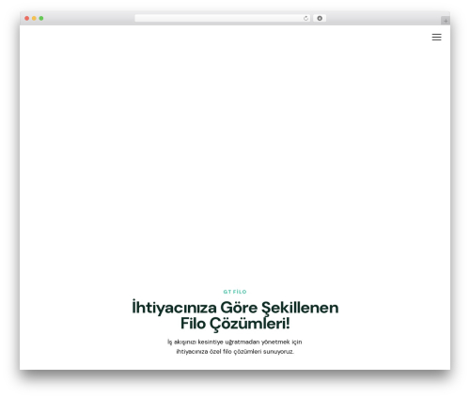Open the downloads icon next to the address bar
470x398 pixels.
click(320, 18)
